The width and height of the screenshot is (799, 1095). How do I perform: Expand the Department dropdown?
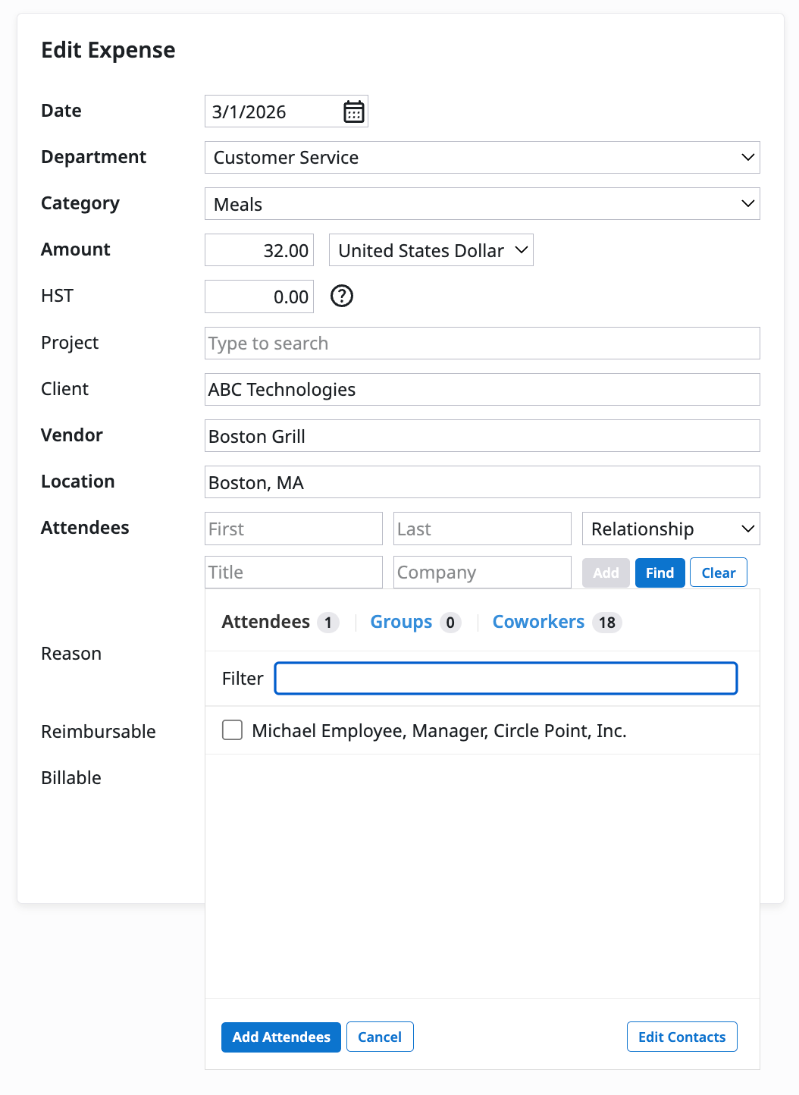(481, 158)
